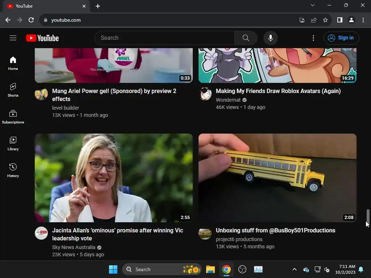371x278 pixels.
Task: Open Shorts in sidebar
Action: pos(13,90)
